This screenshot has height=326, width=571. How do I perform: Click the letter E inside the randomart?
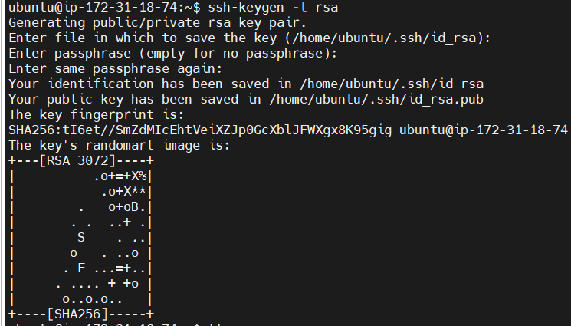click(x=80, y=268)
